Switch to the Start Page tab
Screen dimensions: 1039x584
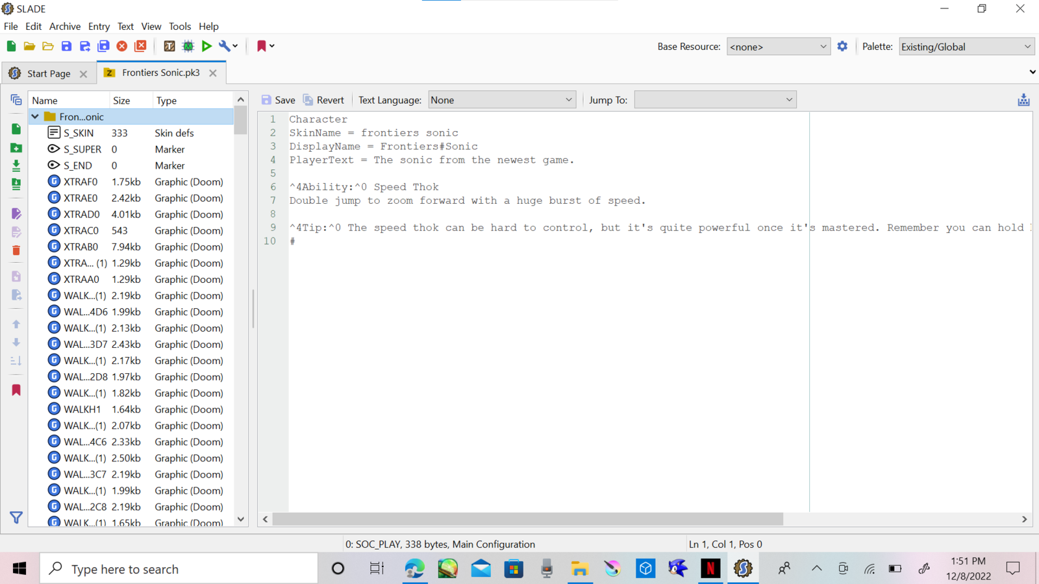pos(49,73)
